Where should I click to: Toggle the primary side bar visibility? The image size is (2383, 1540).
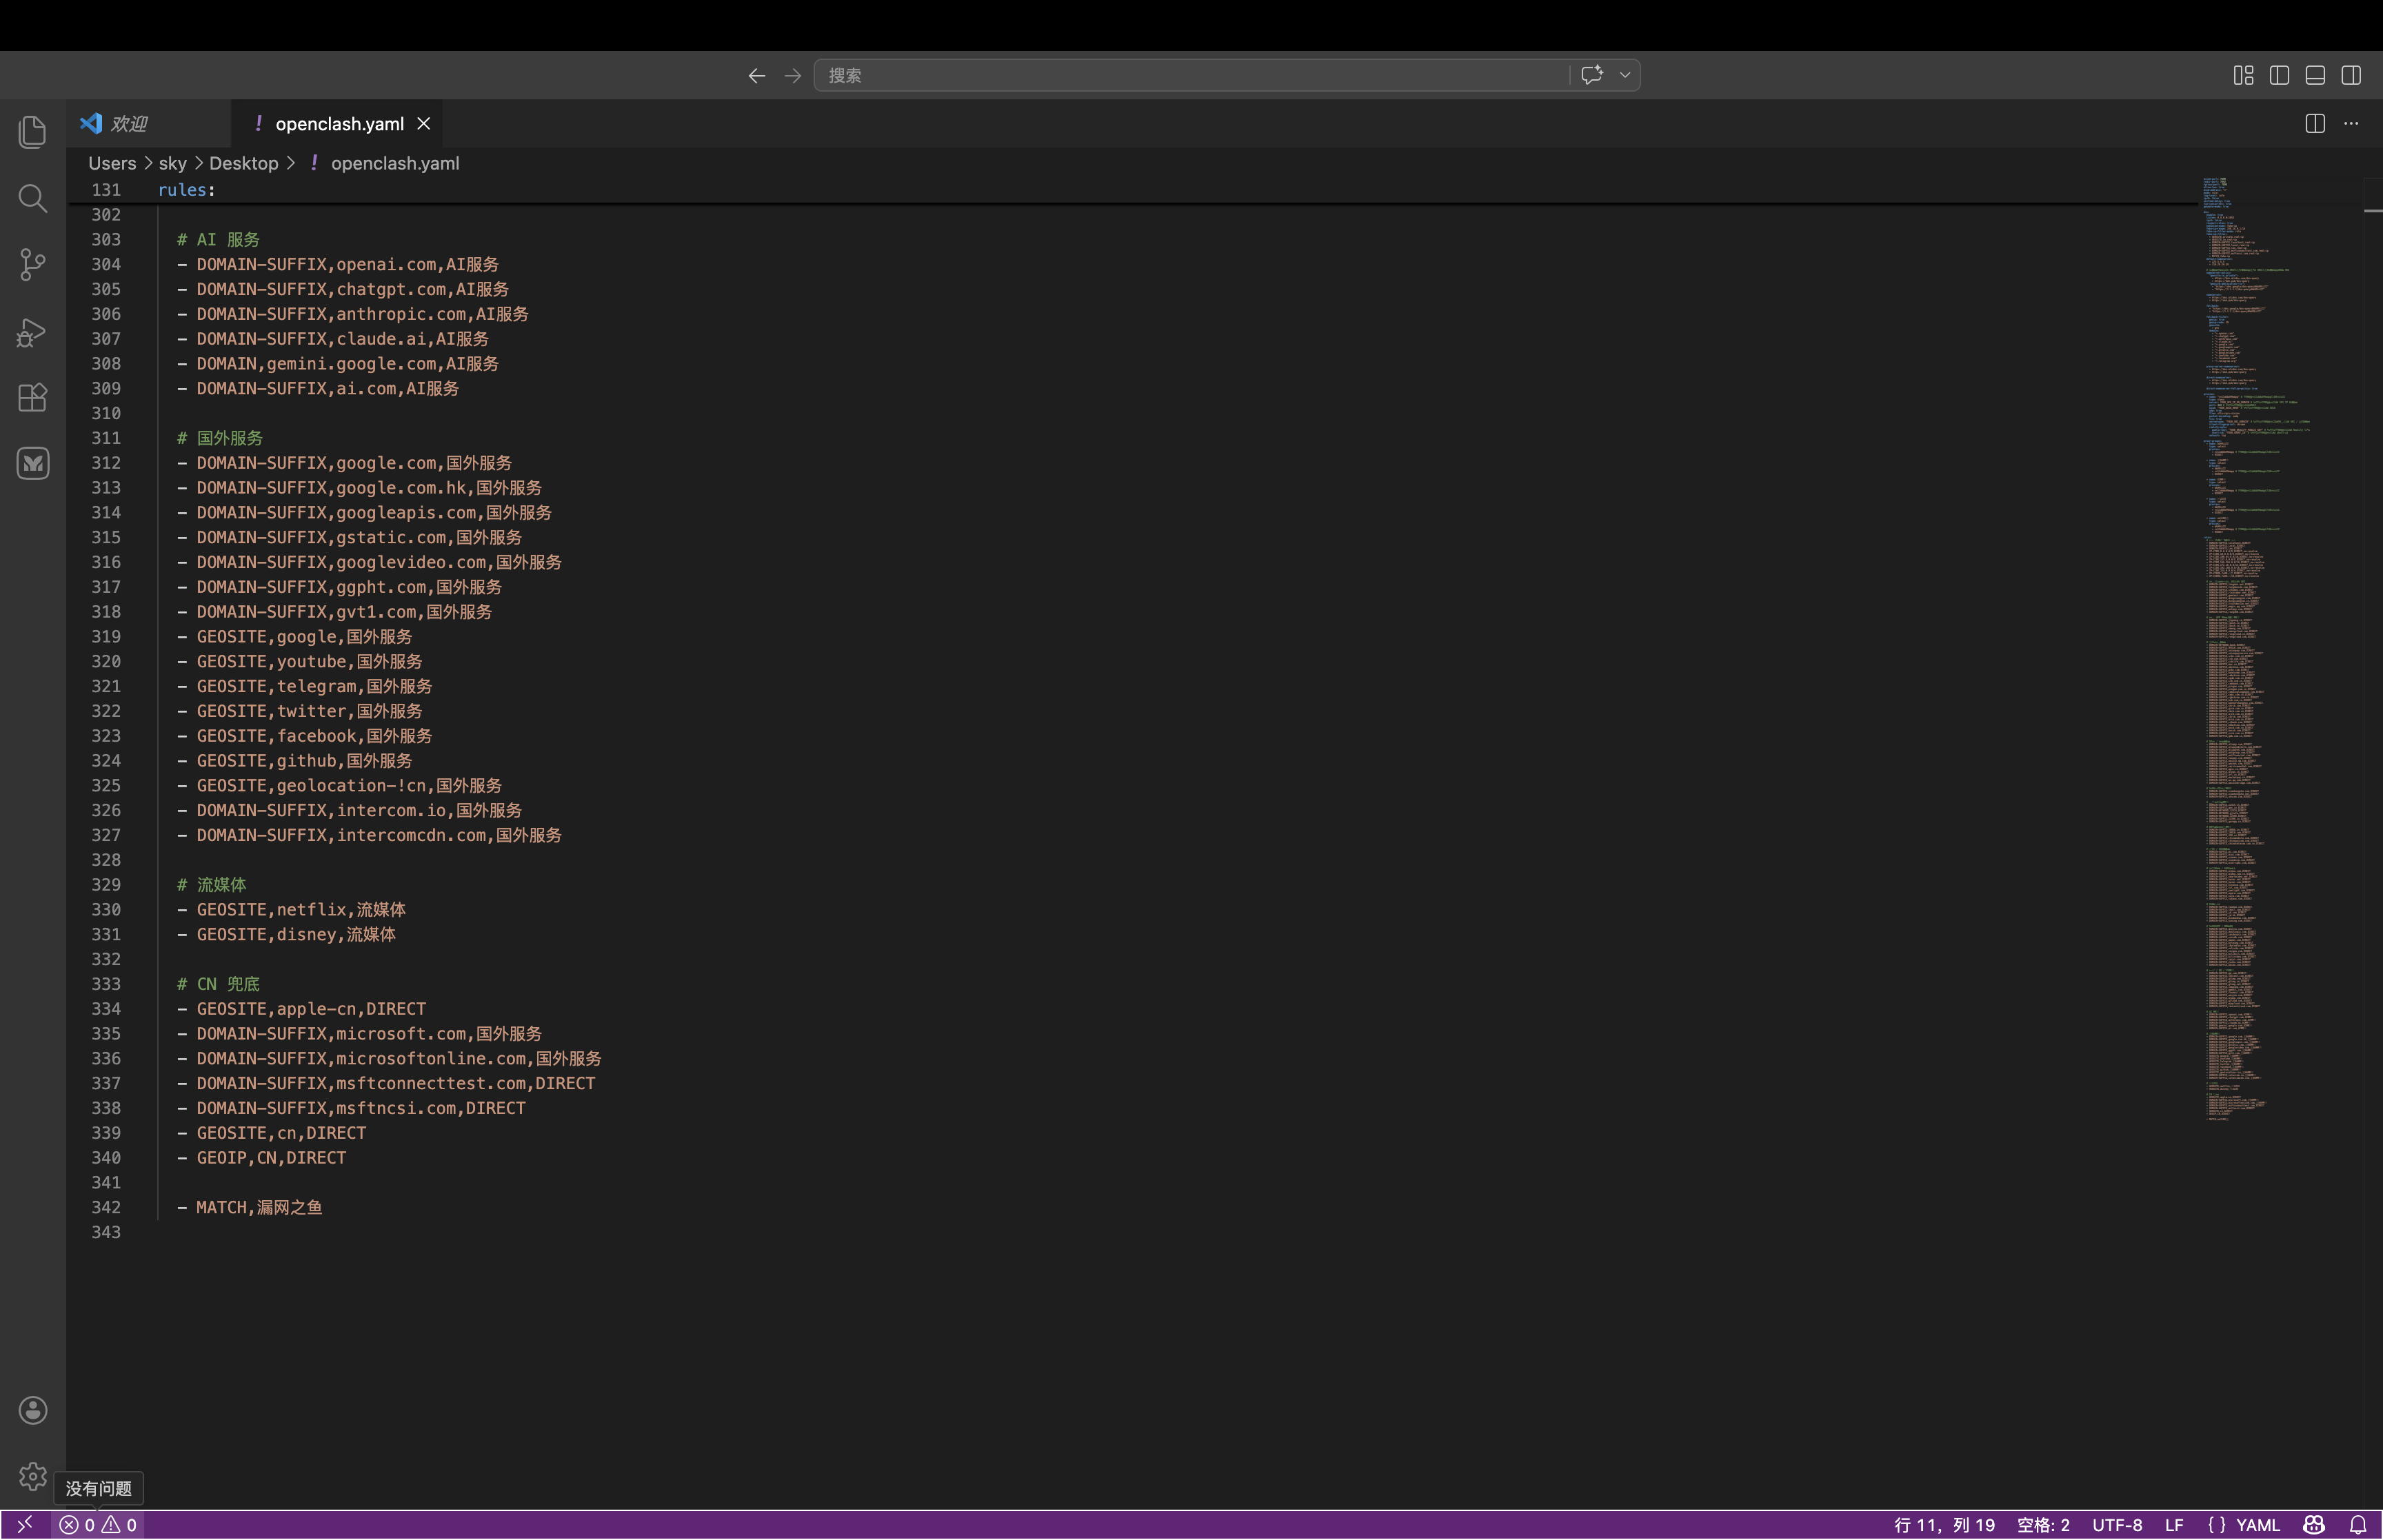click(2279, 75)
